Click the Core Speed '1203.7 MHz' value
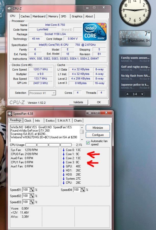The image size is (156, 230). 41,69
